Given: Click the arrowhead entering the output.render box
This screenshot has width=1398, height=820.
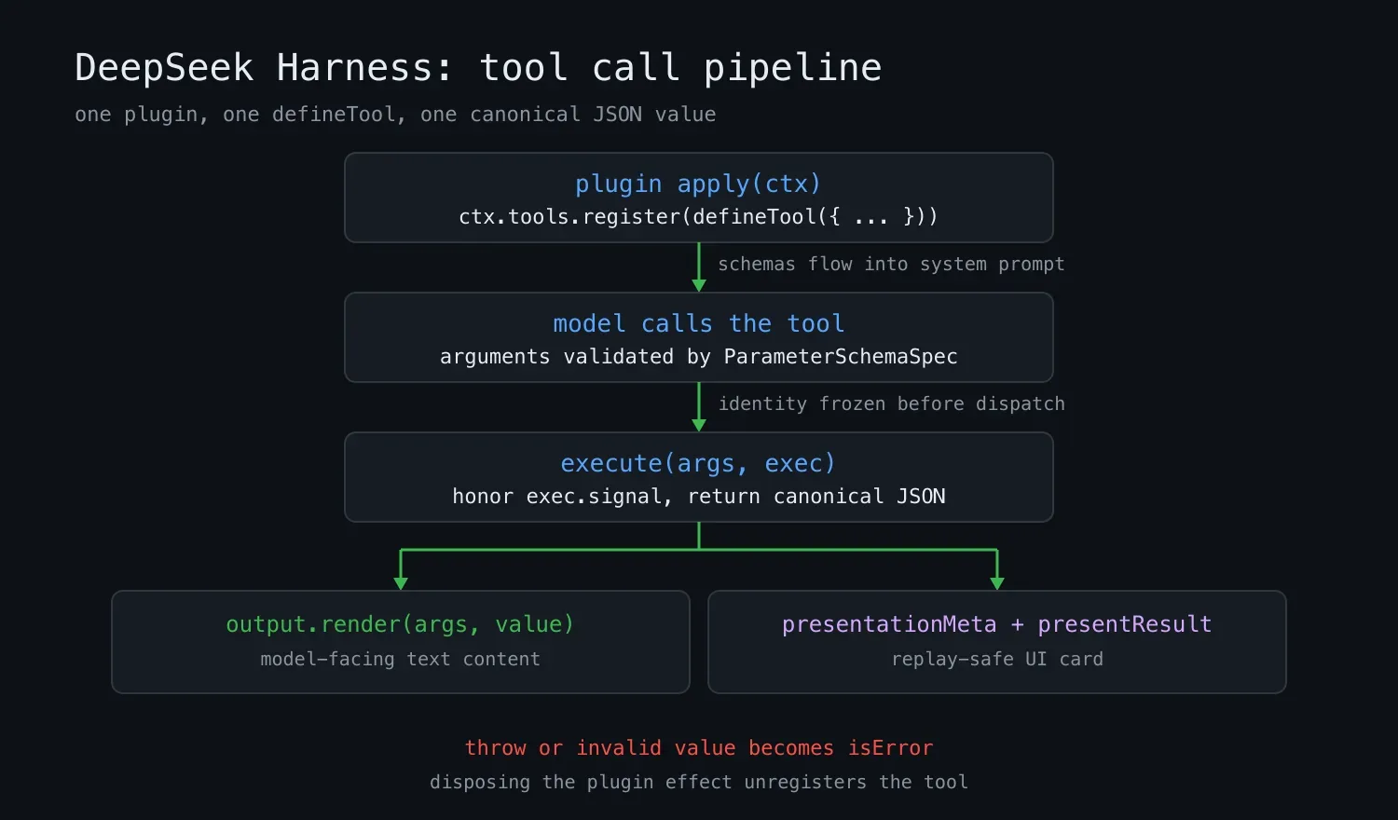Looking at the screenshot, I should (401, 584).
